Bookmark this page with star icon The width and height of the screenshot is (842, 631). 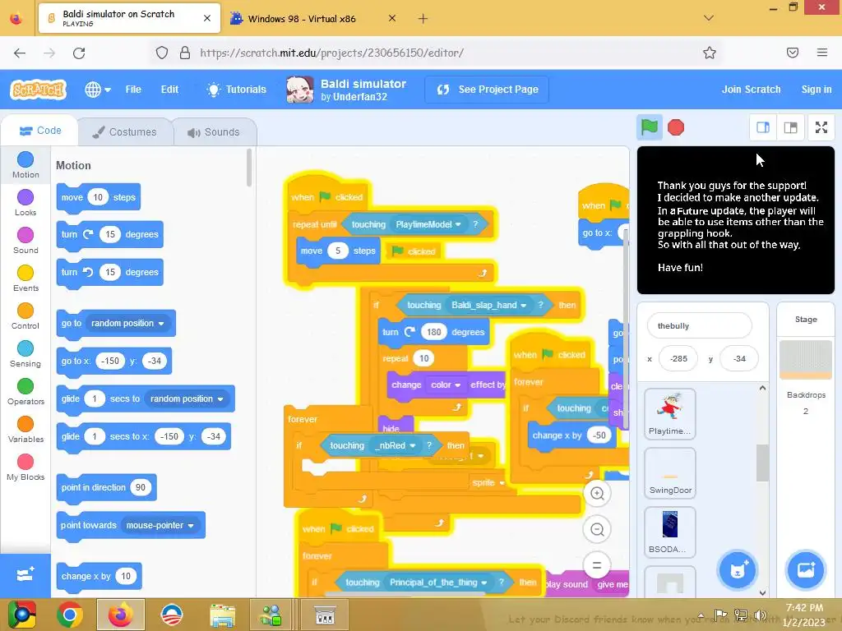[x=710, y=53]
